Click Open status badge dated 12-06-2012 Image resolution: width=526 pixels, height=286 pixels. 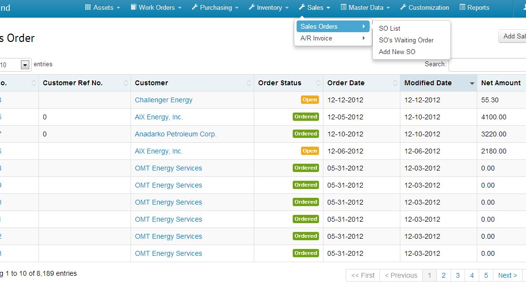(310, 151)
